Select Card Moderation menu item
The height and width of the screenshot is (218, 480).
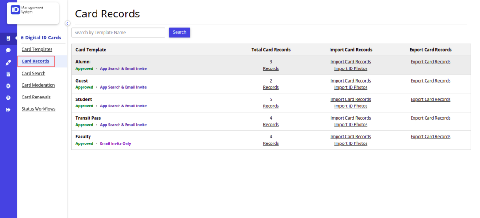pyautogui.click(x=38, y=85)
